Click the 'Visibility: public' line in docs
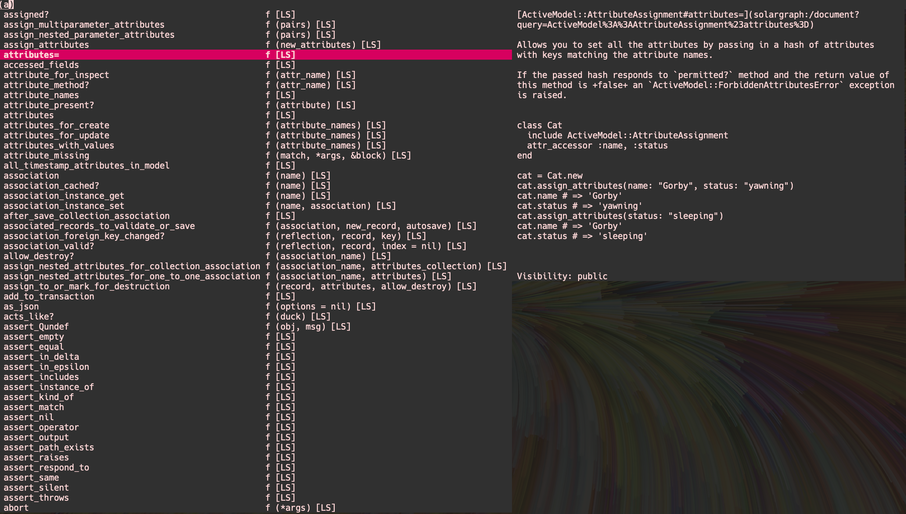The height and width of the screenshot is (514, 906). click(562, 276)
